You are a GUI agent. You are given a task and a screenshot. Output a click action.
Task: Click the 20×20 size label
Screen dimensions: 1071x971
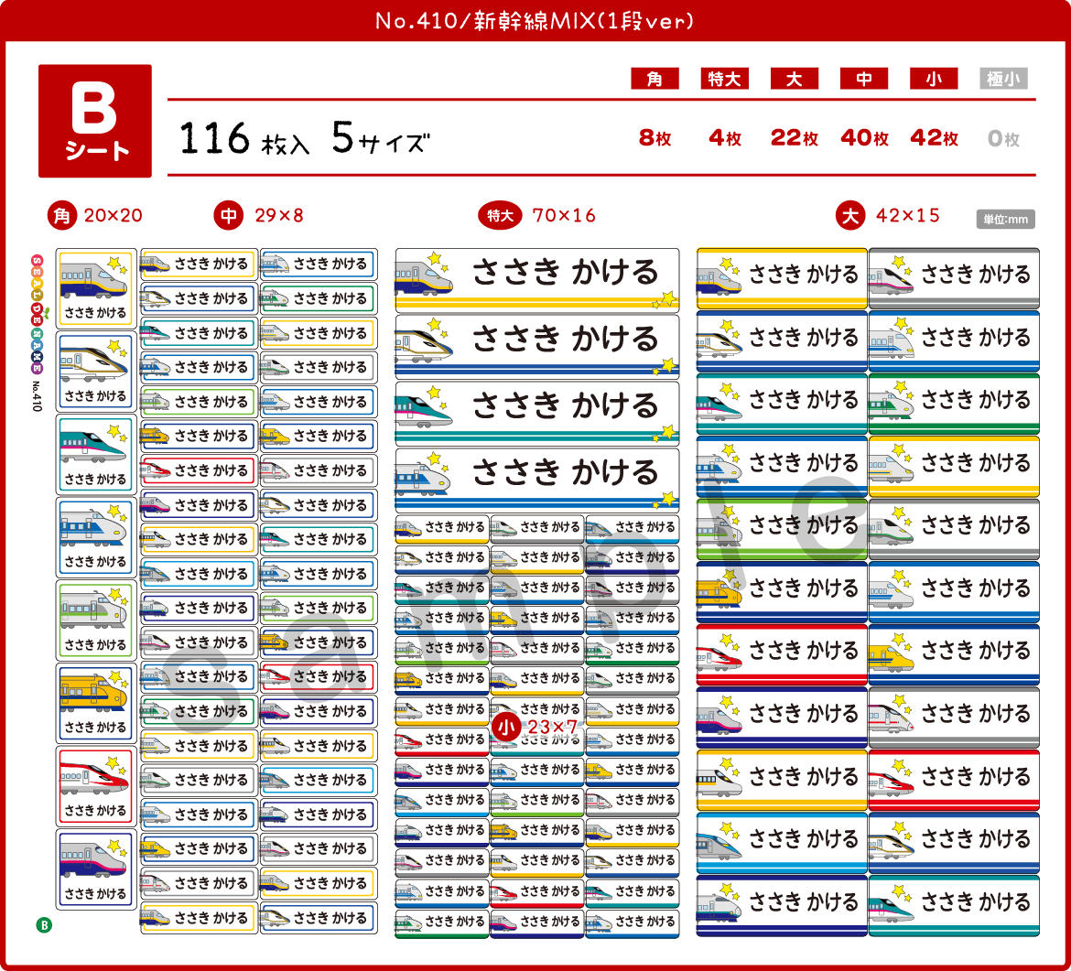tap(114, 216)
